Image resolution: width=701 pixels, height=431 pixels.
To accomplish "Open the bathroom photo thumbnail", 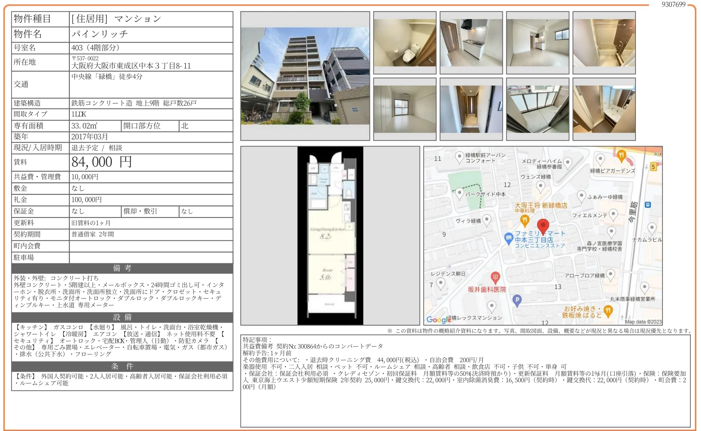I will tap(604, 43).
